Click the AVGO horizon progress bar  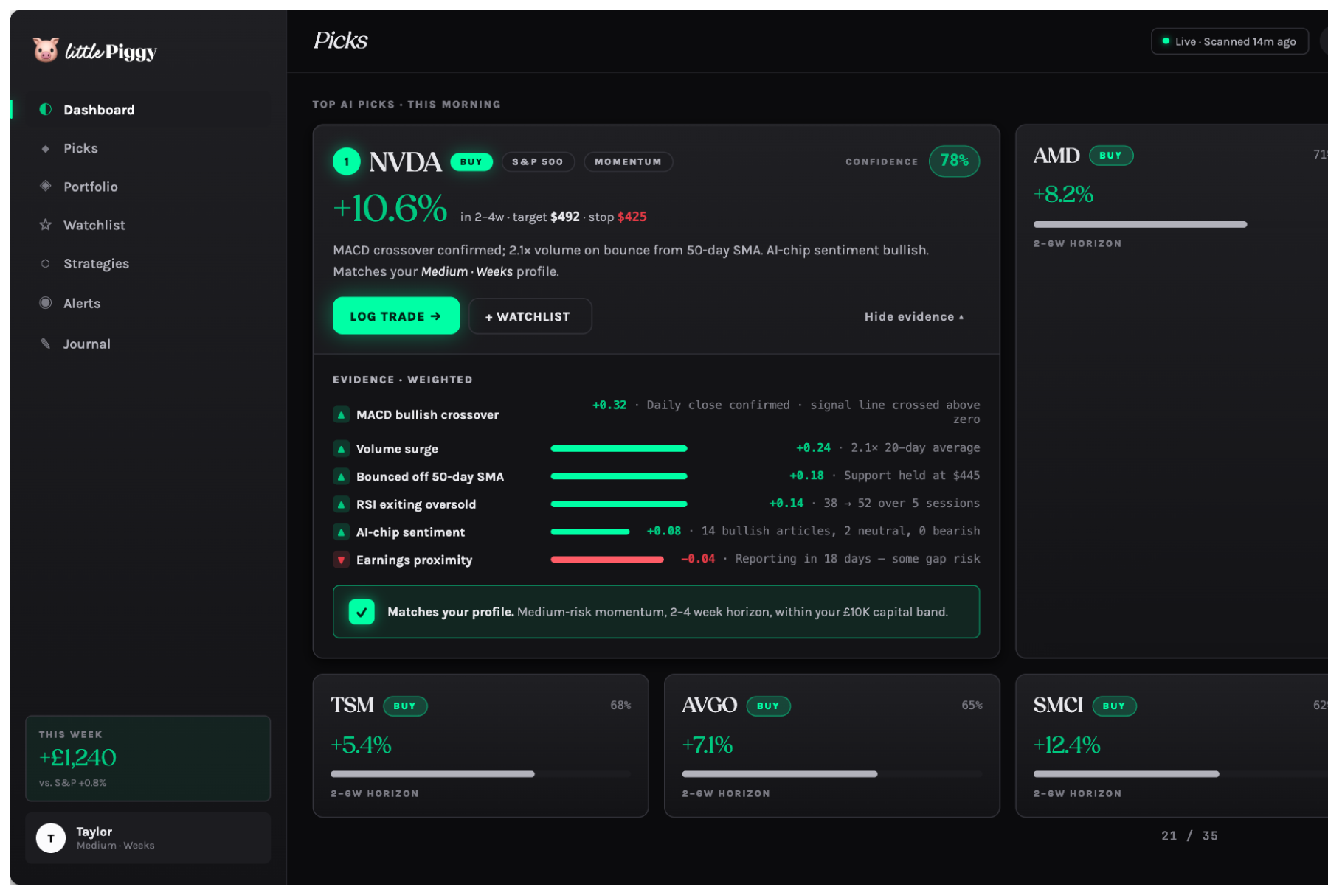[832, 774]
